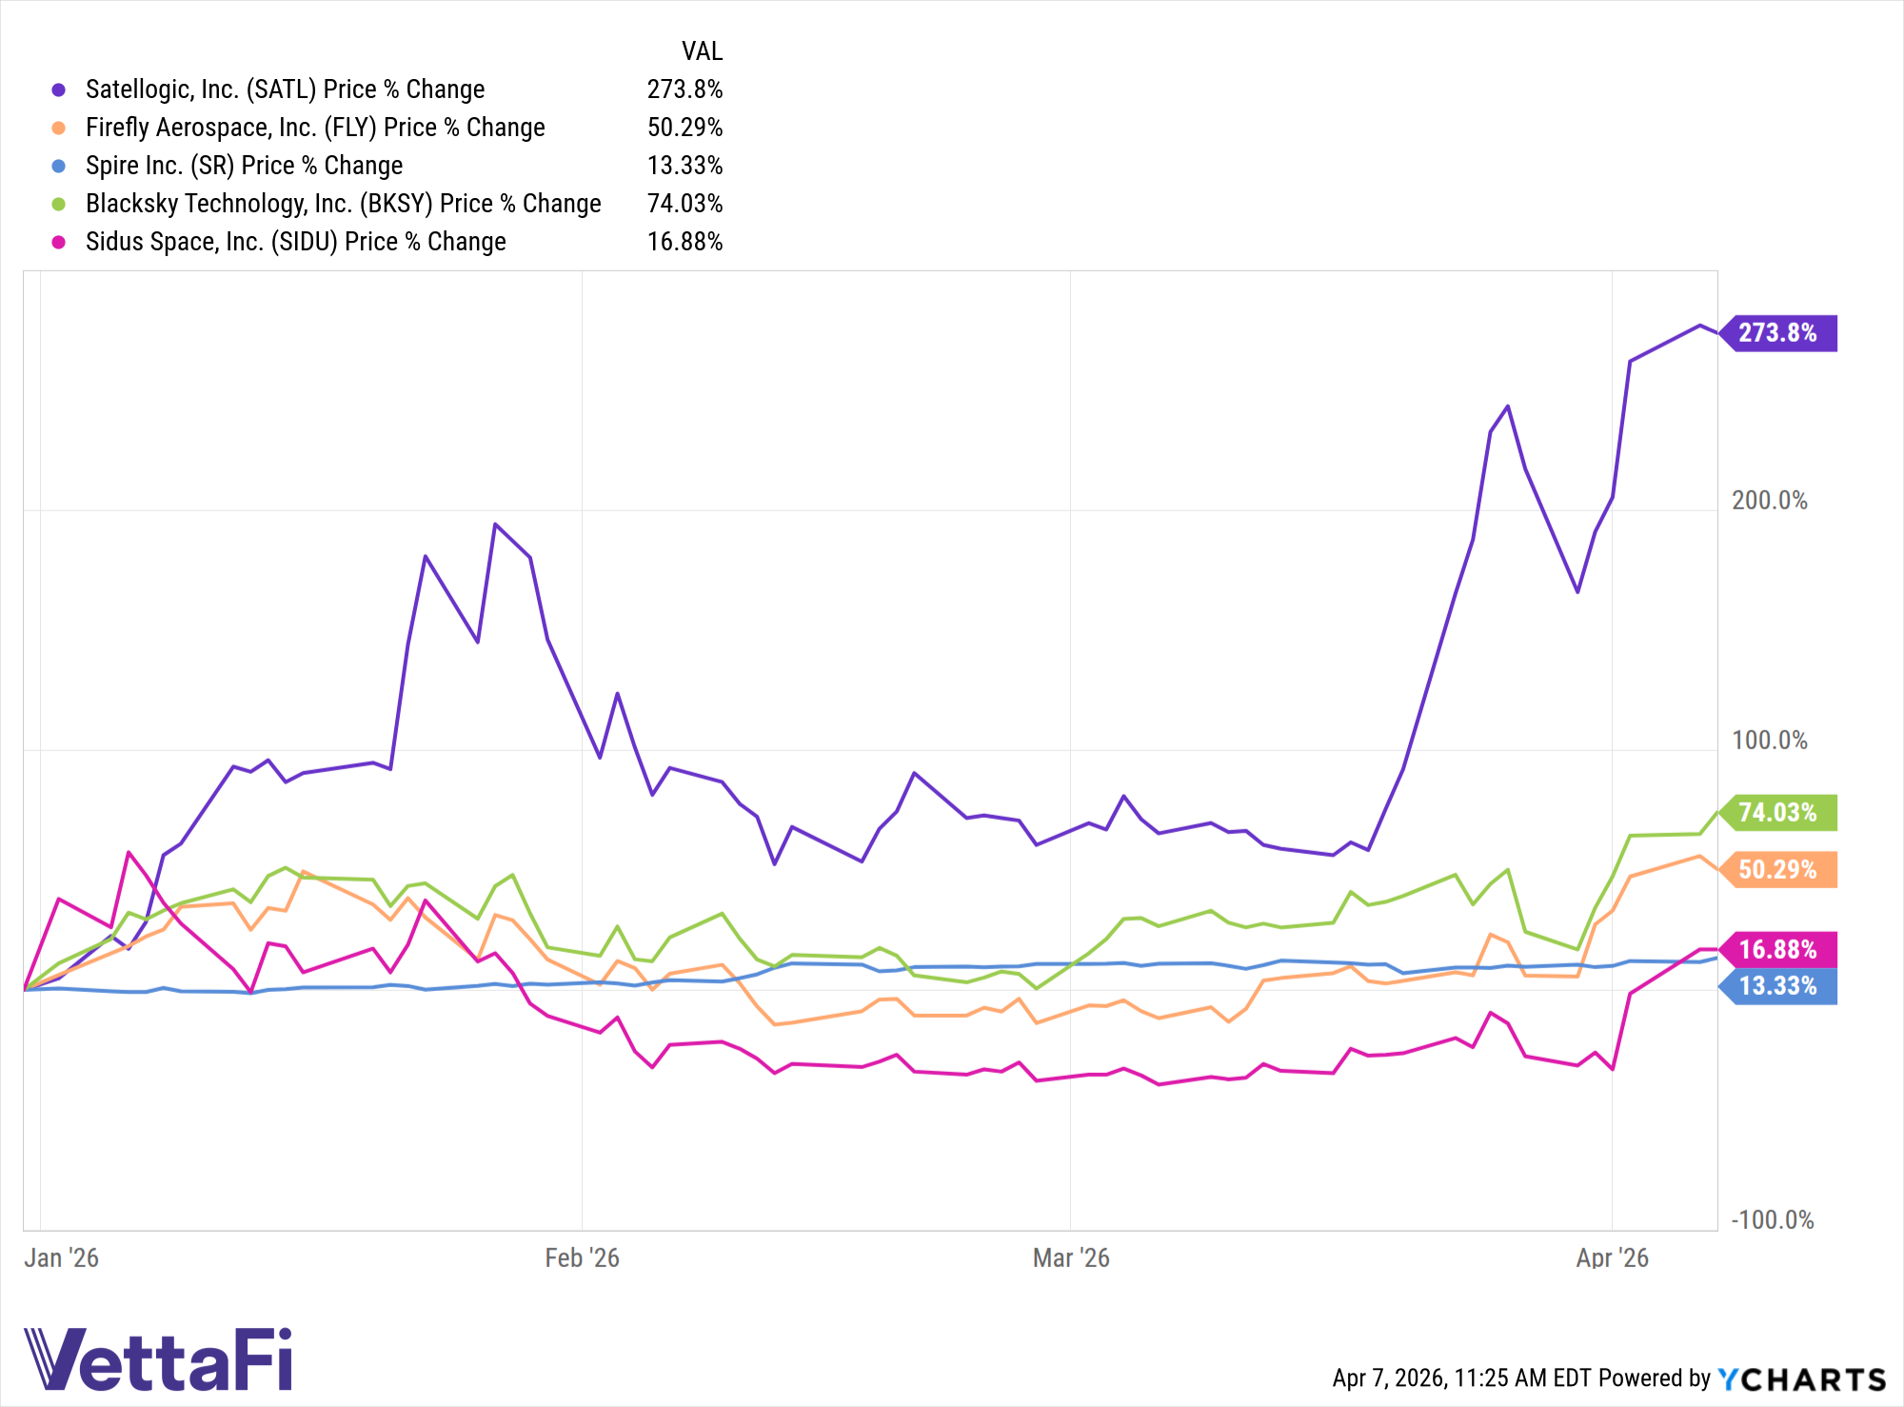Click the green Blacksky legend dot

(x=59, y=204)
